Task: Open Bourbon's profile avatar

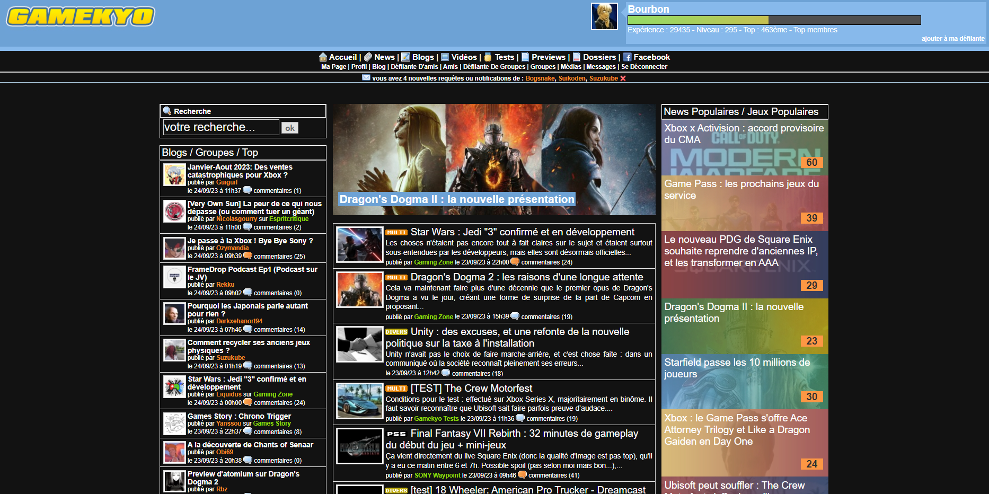Action: 605,16
